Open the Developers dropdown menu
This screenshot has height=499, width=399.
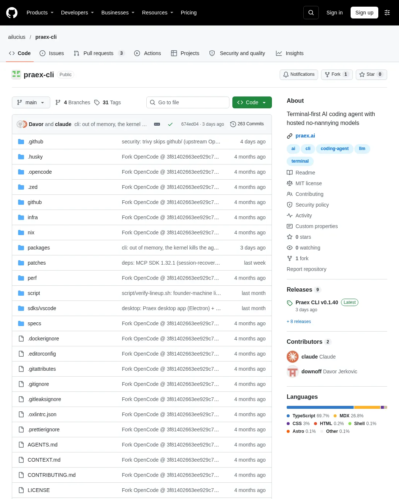pyautogui.click(x=77, y=13)
